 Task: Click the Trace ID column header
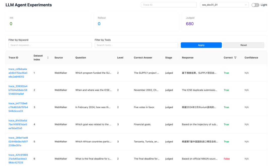pos(13,58)
